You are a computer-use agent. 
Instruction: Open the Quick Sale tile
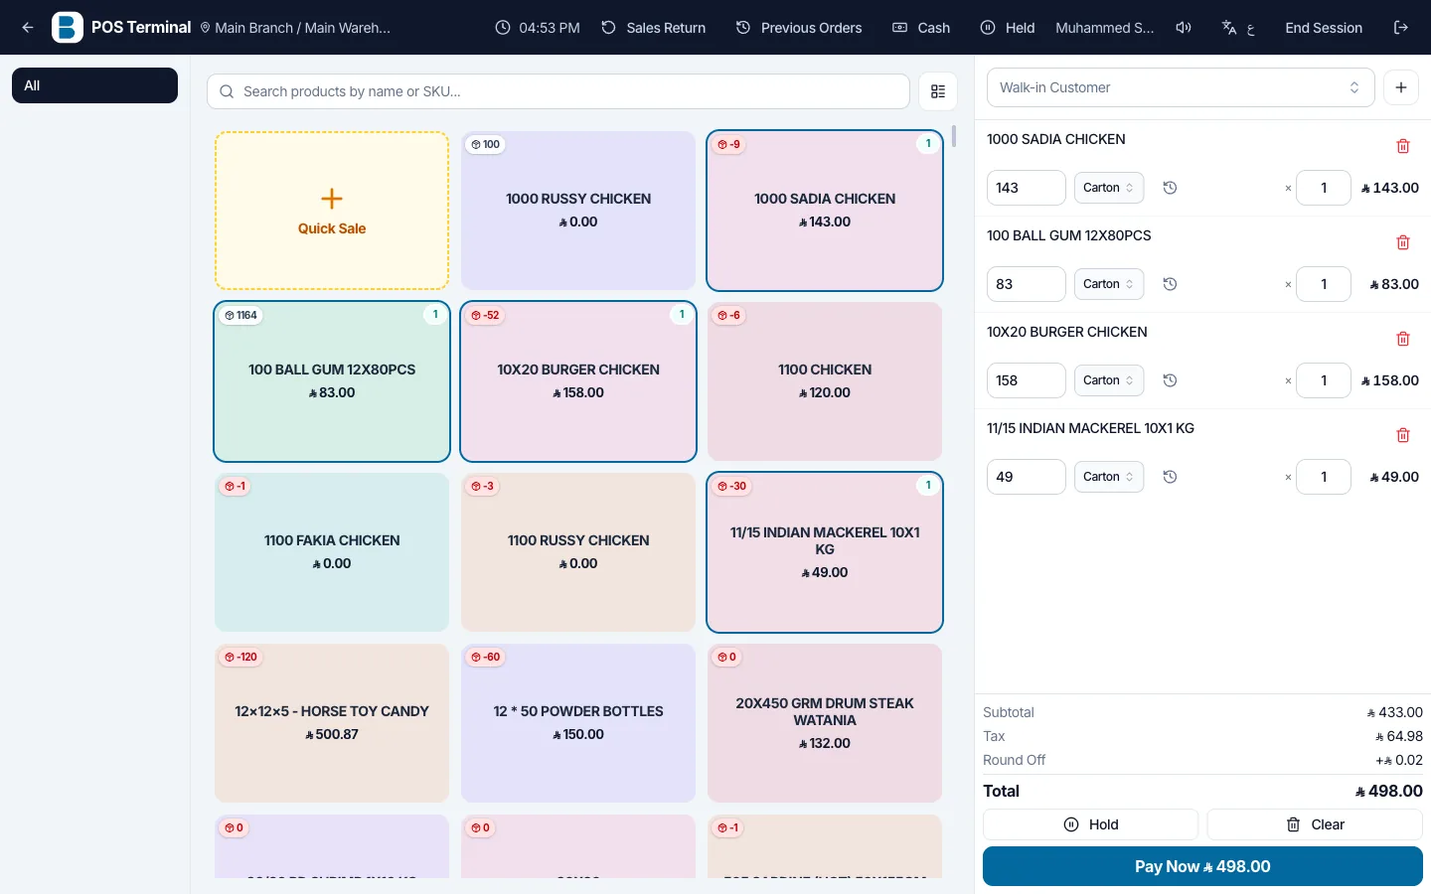[x=332, y=211]
